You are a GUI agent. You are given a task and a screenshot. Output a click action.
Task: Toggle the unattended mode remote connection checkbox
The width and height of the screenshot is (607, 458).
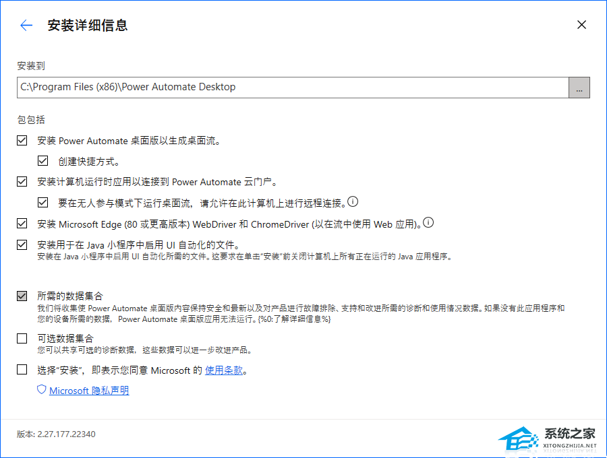43,203
